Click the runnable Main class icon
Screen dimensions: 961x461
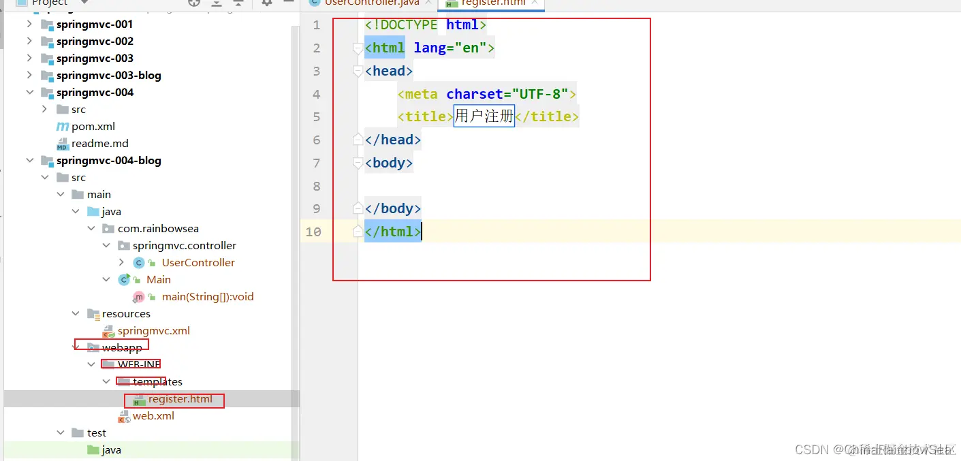click(x=124, y=279)
